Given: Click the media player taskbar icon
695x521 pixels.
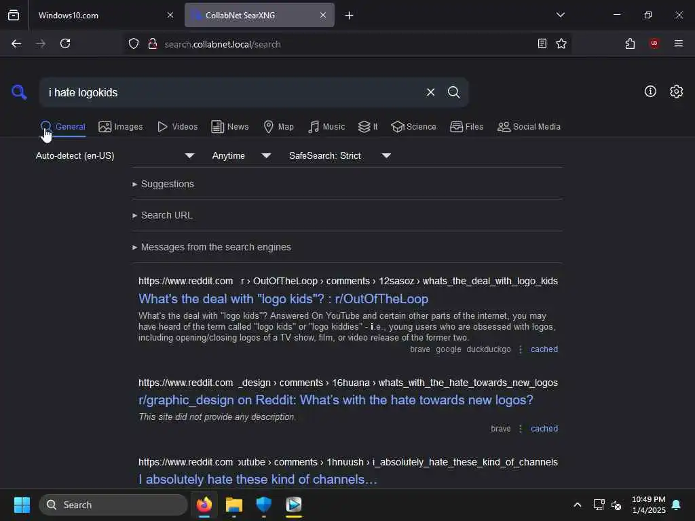Looking at the screenshot, I should [293, 505].
